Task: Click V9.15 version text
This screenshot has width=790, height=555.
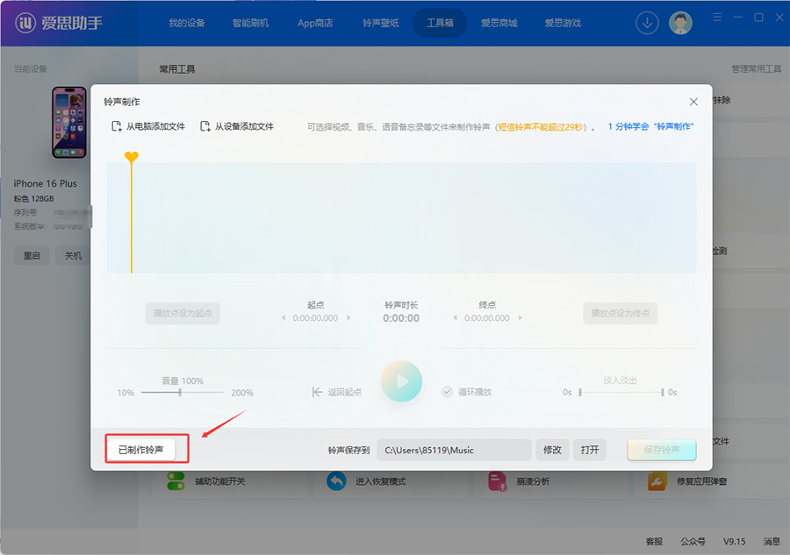Action: (x=734, y=542)
